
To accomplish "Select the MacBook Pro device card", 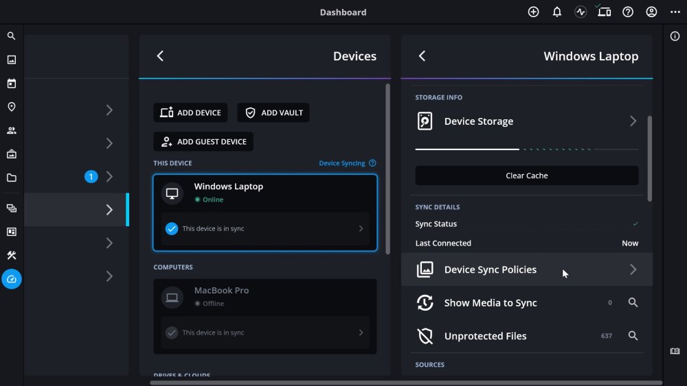I will coord(264,296).
